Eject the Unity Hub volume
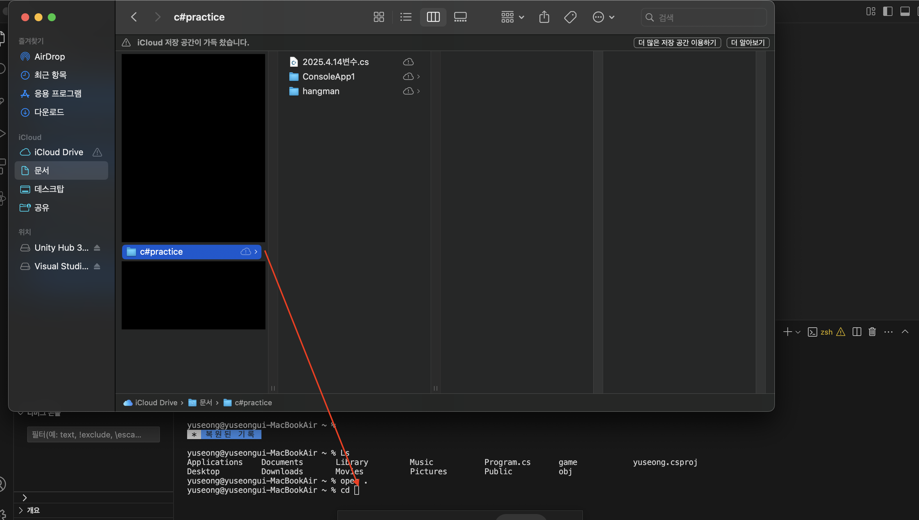919x520 pixels. click(x=97, y=247)
